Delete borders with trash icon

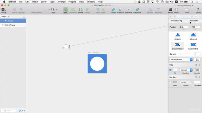click(196, 77)
